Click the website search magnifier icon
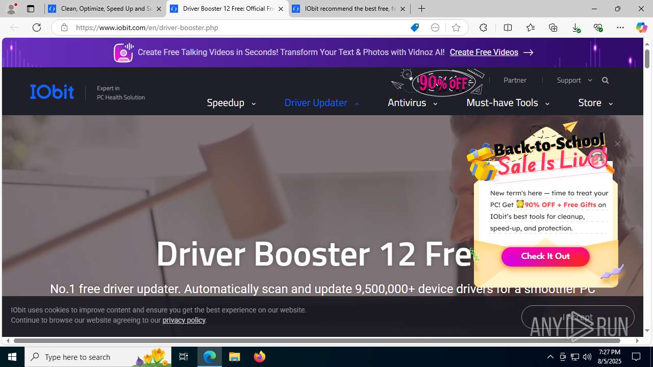The height and width of the screenshot is (367, 653). tap(605, 80)
